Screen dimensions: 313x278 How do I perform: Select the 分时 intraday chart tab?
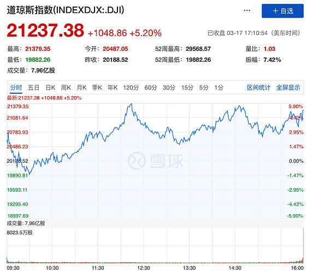click(x=16, y=87)
